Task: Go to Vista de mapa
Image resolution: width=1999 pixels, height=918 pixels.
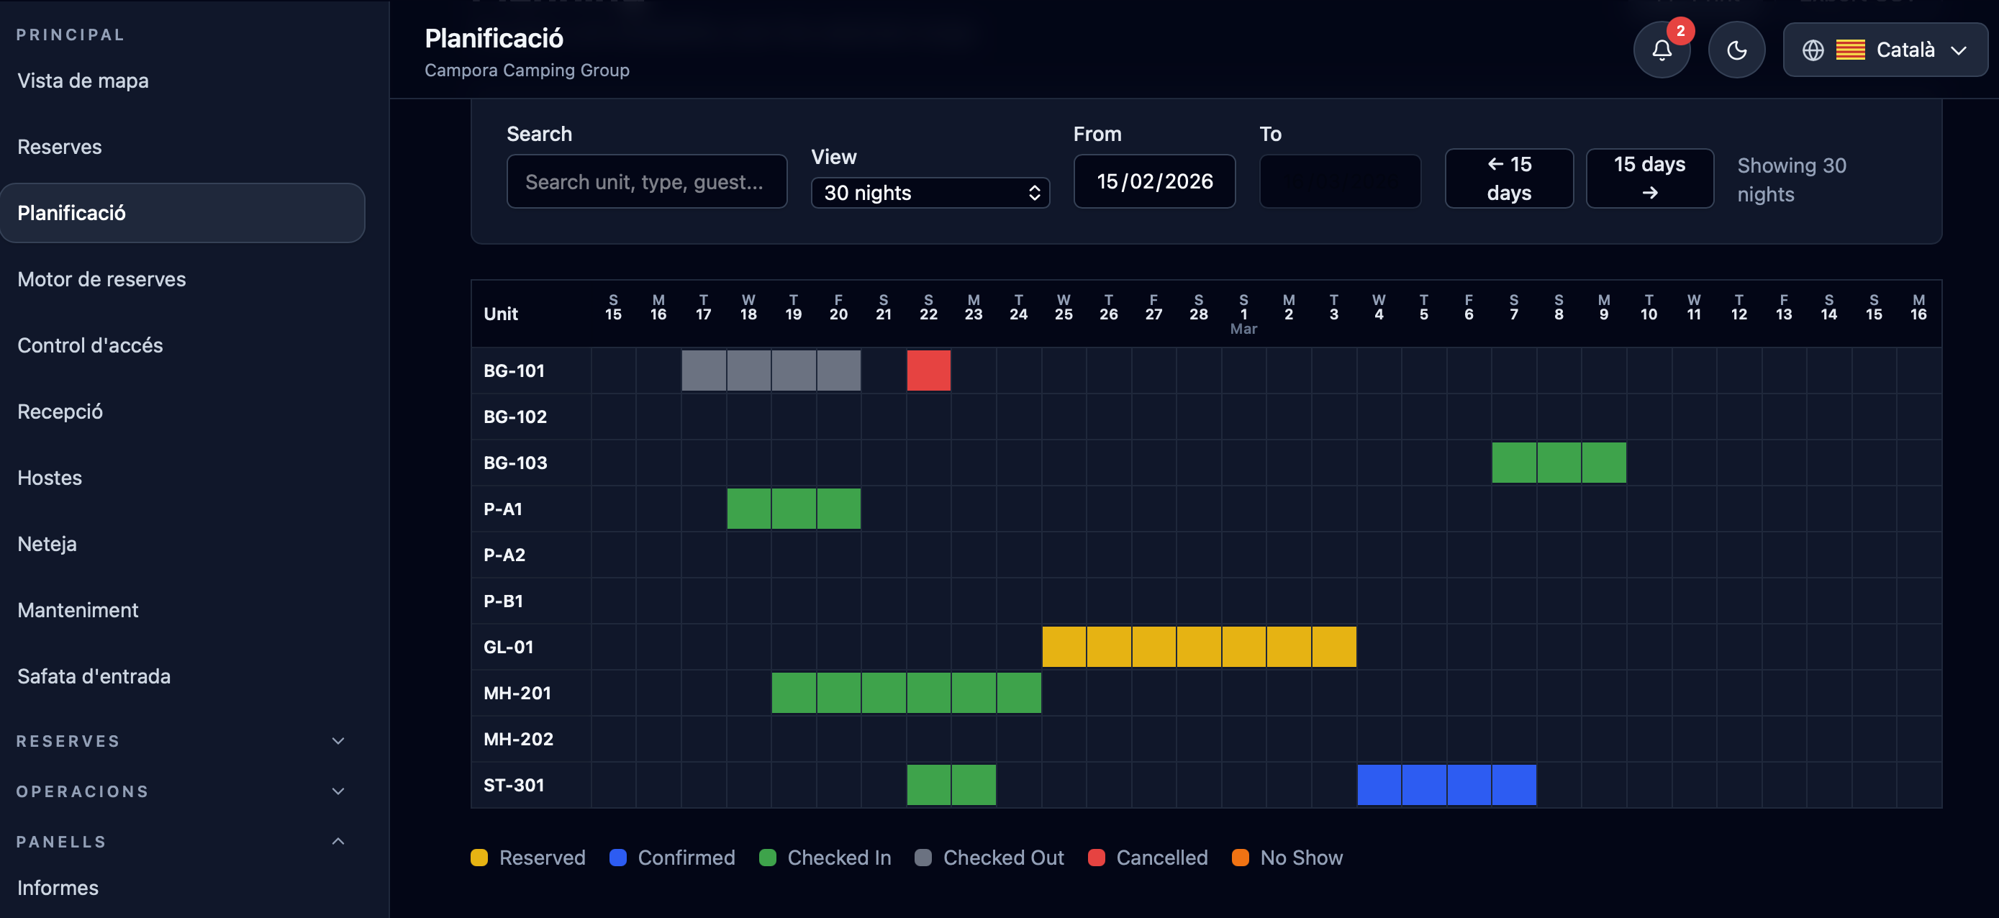Action: click(x=83, y=81)
